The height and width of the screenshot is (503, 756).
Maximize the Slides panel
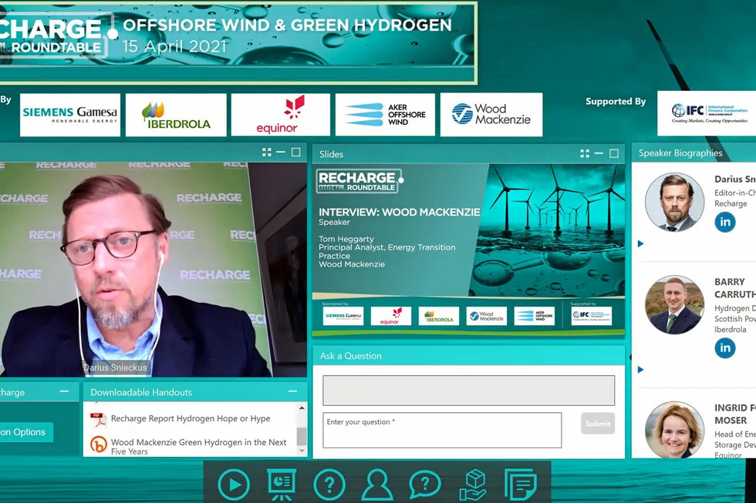click(614, 153)
